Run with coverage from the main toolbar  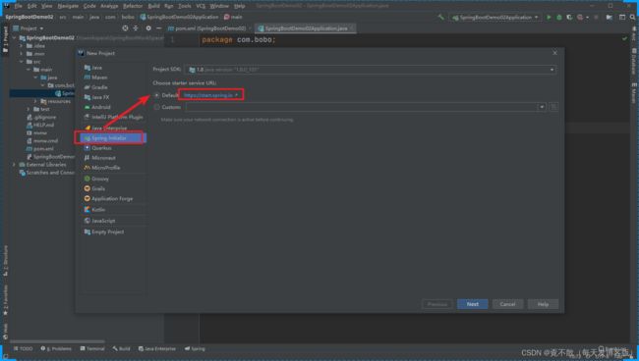(x=569, y=17)
